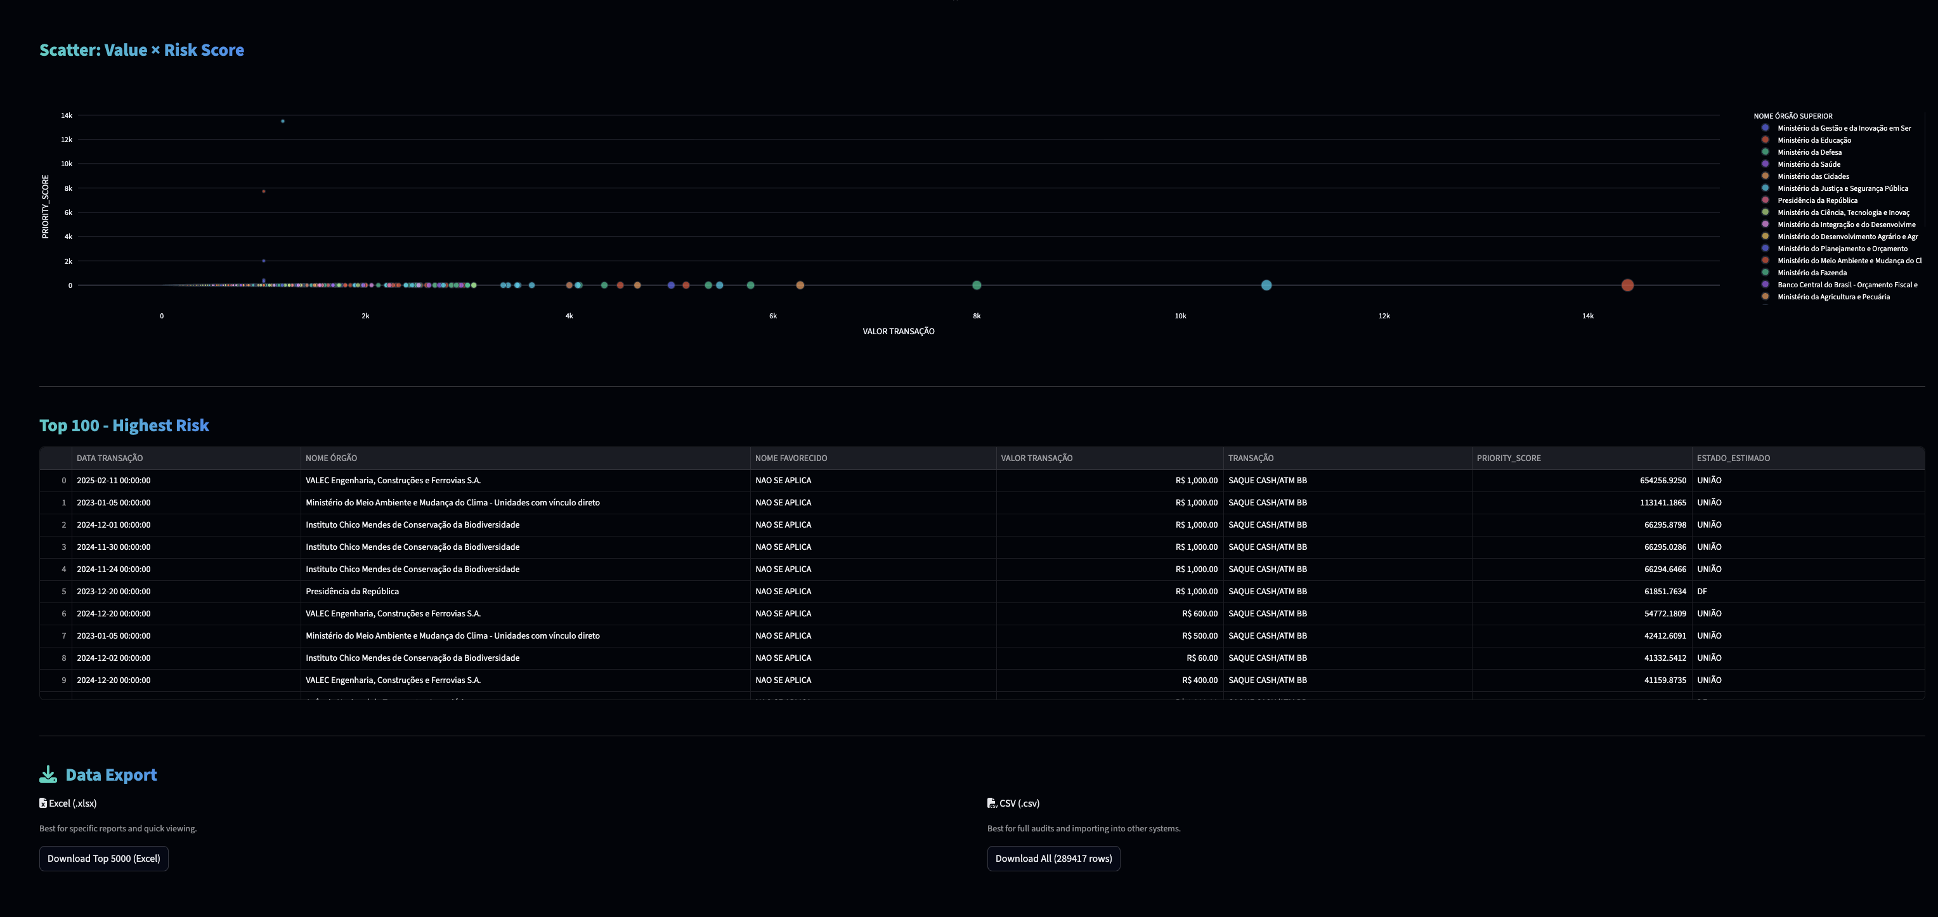Sort by VALOR TRANSAÇÃO column header
The image size is (1938, 917).
[x=1036, y=458]
